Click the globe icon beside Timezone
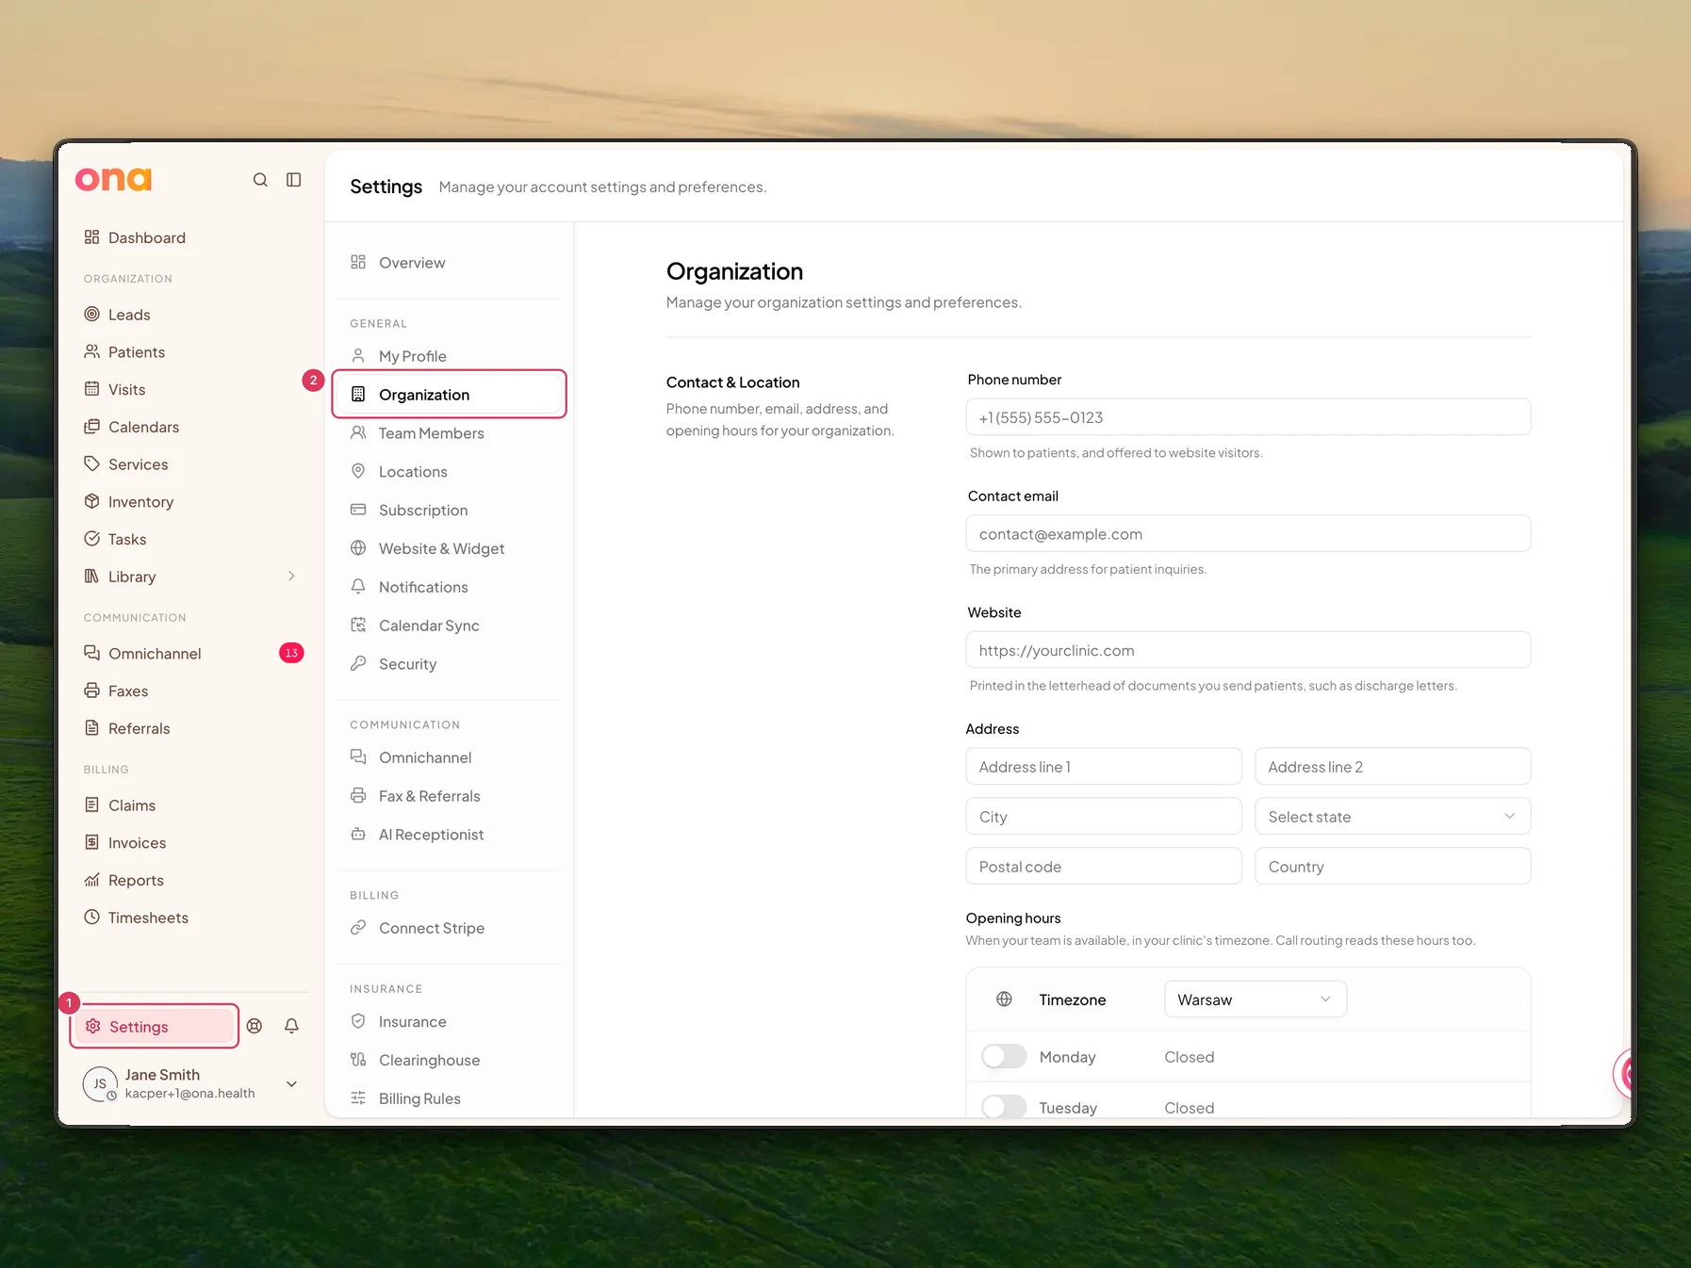The width and height of the screenshot is (1691, 1268). [1005, 1000]
